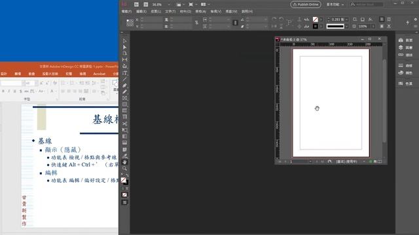Switch the view mode at the toolbox bottom

124,202
